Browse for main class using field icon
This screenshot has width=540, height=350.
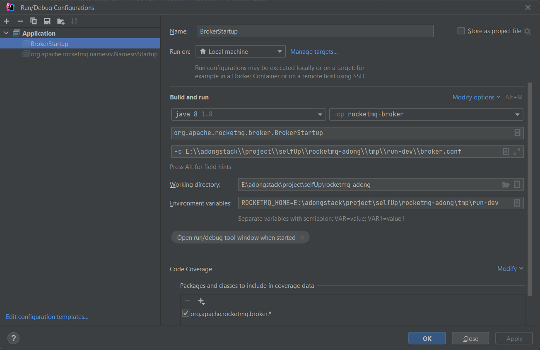(517, 133)
